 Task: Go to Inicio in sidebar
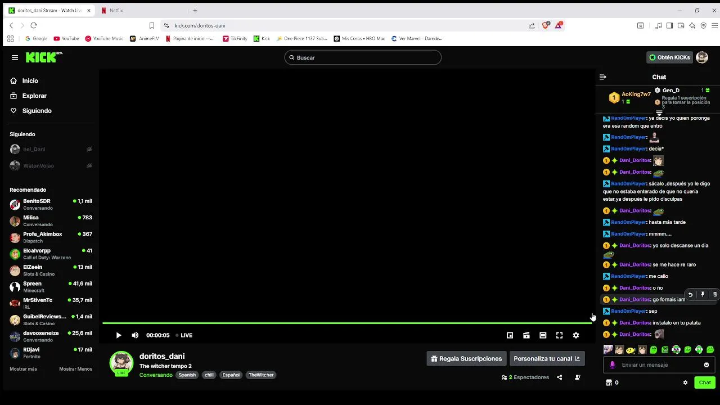click(24, 81)
